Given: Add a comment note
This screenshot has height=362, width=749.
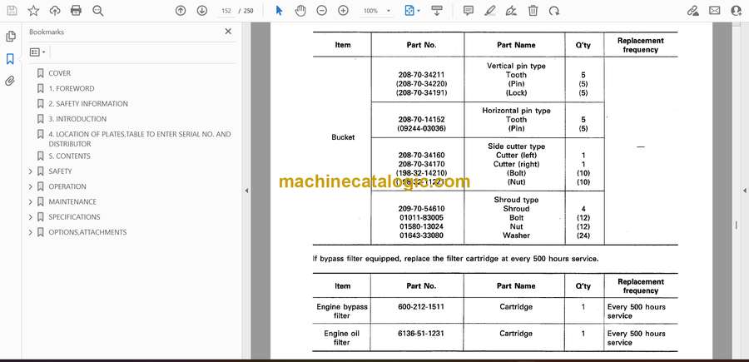Looking at the screenshot, I should 469,11.
